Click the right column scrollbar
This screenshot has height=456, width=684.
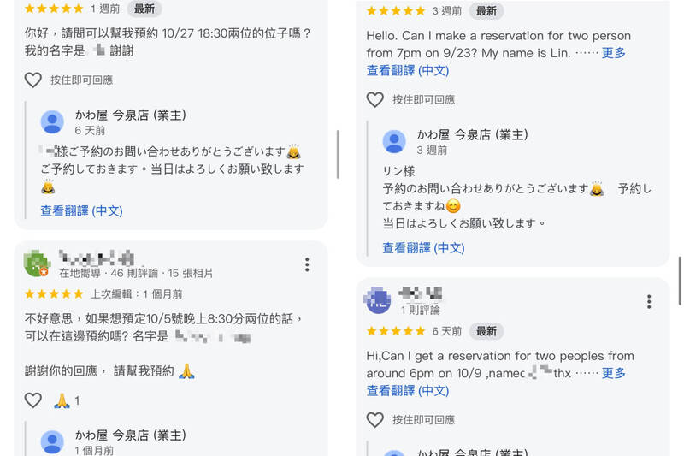[x=680, y=274]
